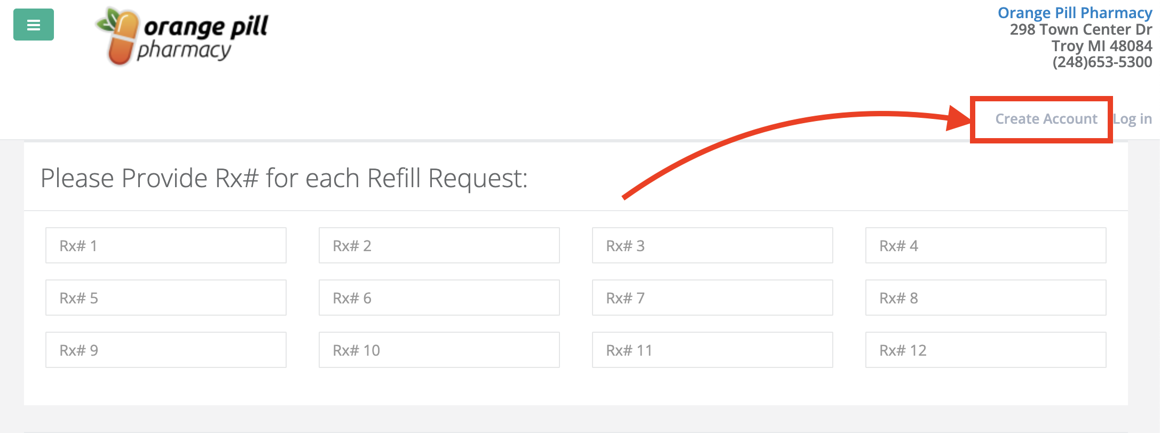Screen dimensions: 1160x433
Task: Click the Create Account link
Action: coord(1046,119)
